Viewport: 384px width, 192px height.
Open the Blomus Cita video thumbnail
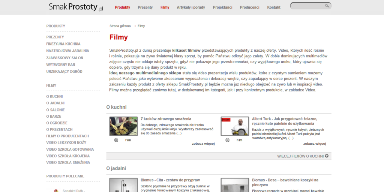click(123, 185)
